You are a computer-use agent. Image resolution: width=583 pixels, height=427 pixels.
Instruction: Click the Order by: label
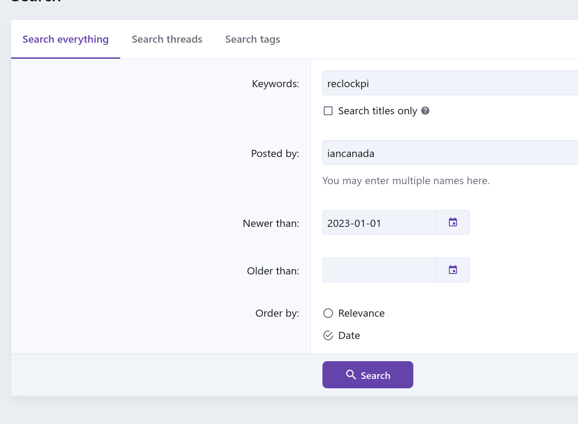[x=277, y=313]
